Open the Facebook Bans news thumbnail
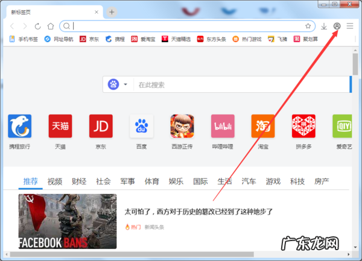The image size is (362, 261). point(68,221)
